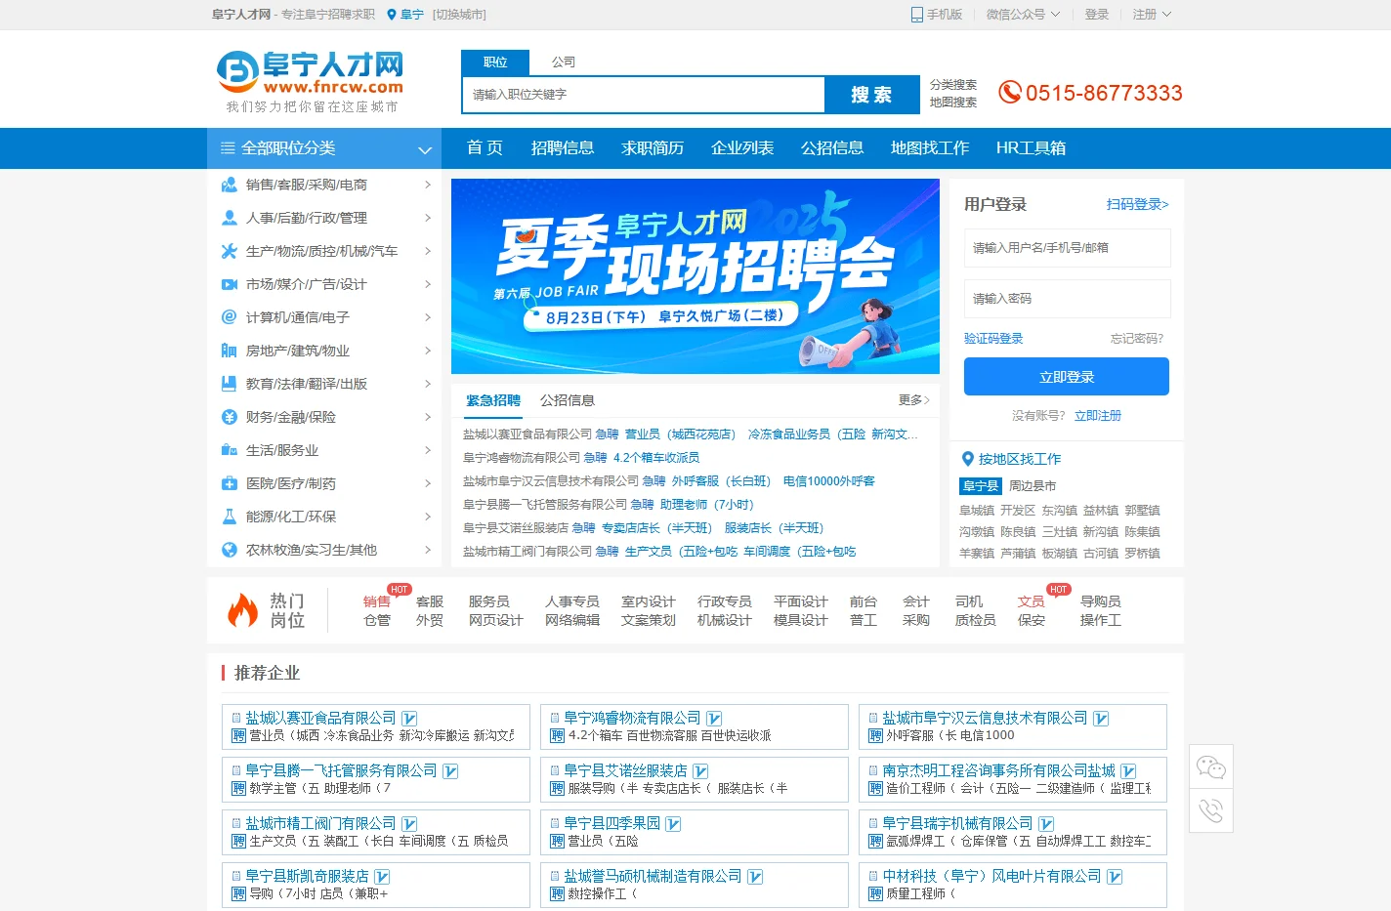This screenshot has height=911, width=1391.
Task: Click the 能源/化工/环保 flask icon
Action: pos(230,517)
